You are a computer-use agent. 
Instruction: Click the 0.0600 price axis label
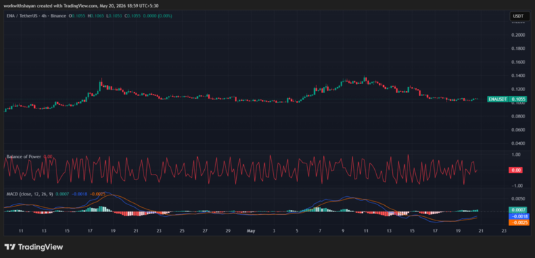pos(518,130)
